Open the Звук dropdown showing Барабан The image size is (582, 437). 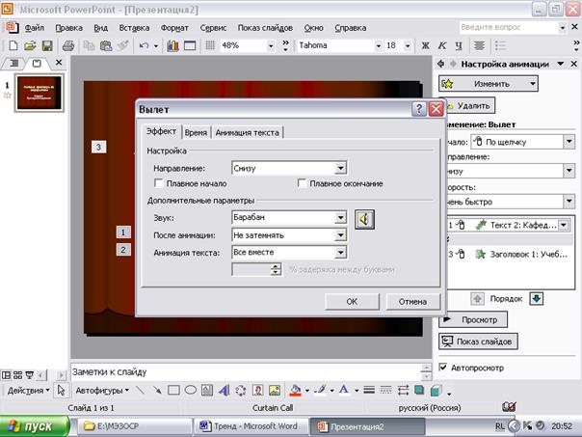340,217
